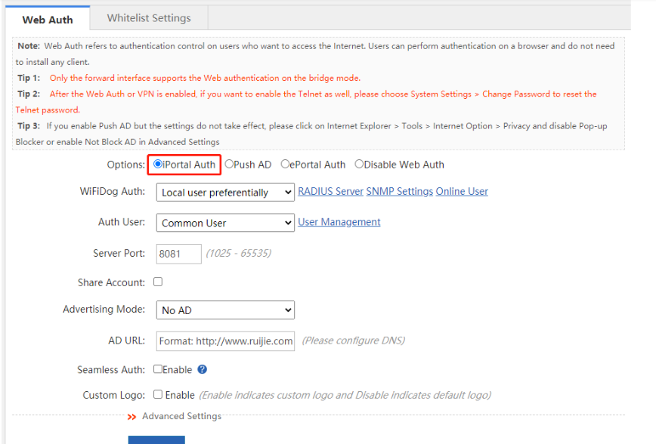The height and width of the screenshot is (444, 656).
Task: Click the Server Port input field
Action: coord(178,254)
